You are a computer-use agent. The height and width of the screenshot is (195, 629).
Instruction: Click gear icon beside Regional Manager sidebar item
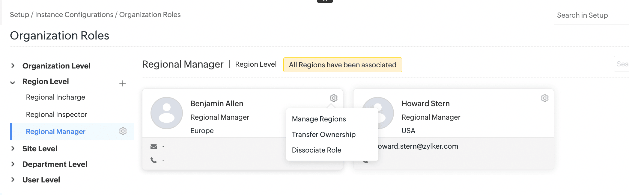point(123,131)
